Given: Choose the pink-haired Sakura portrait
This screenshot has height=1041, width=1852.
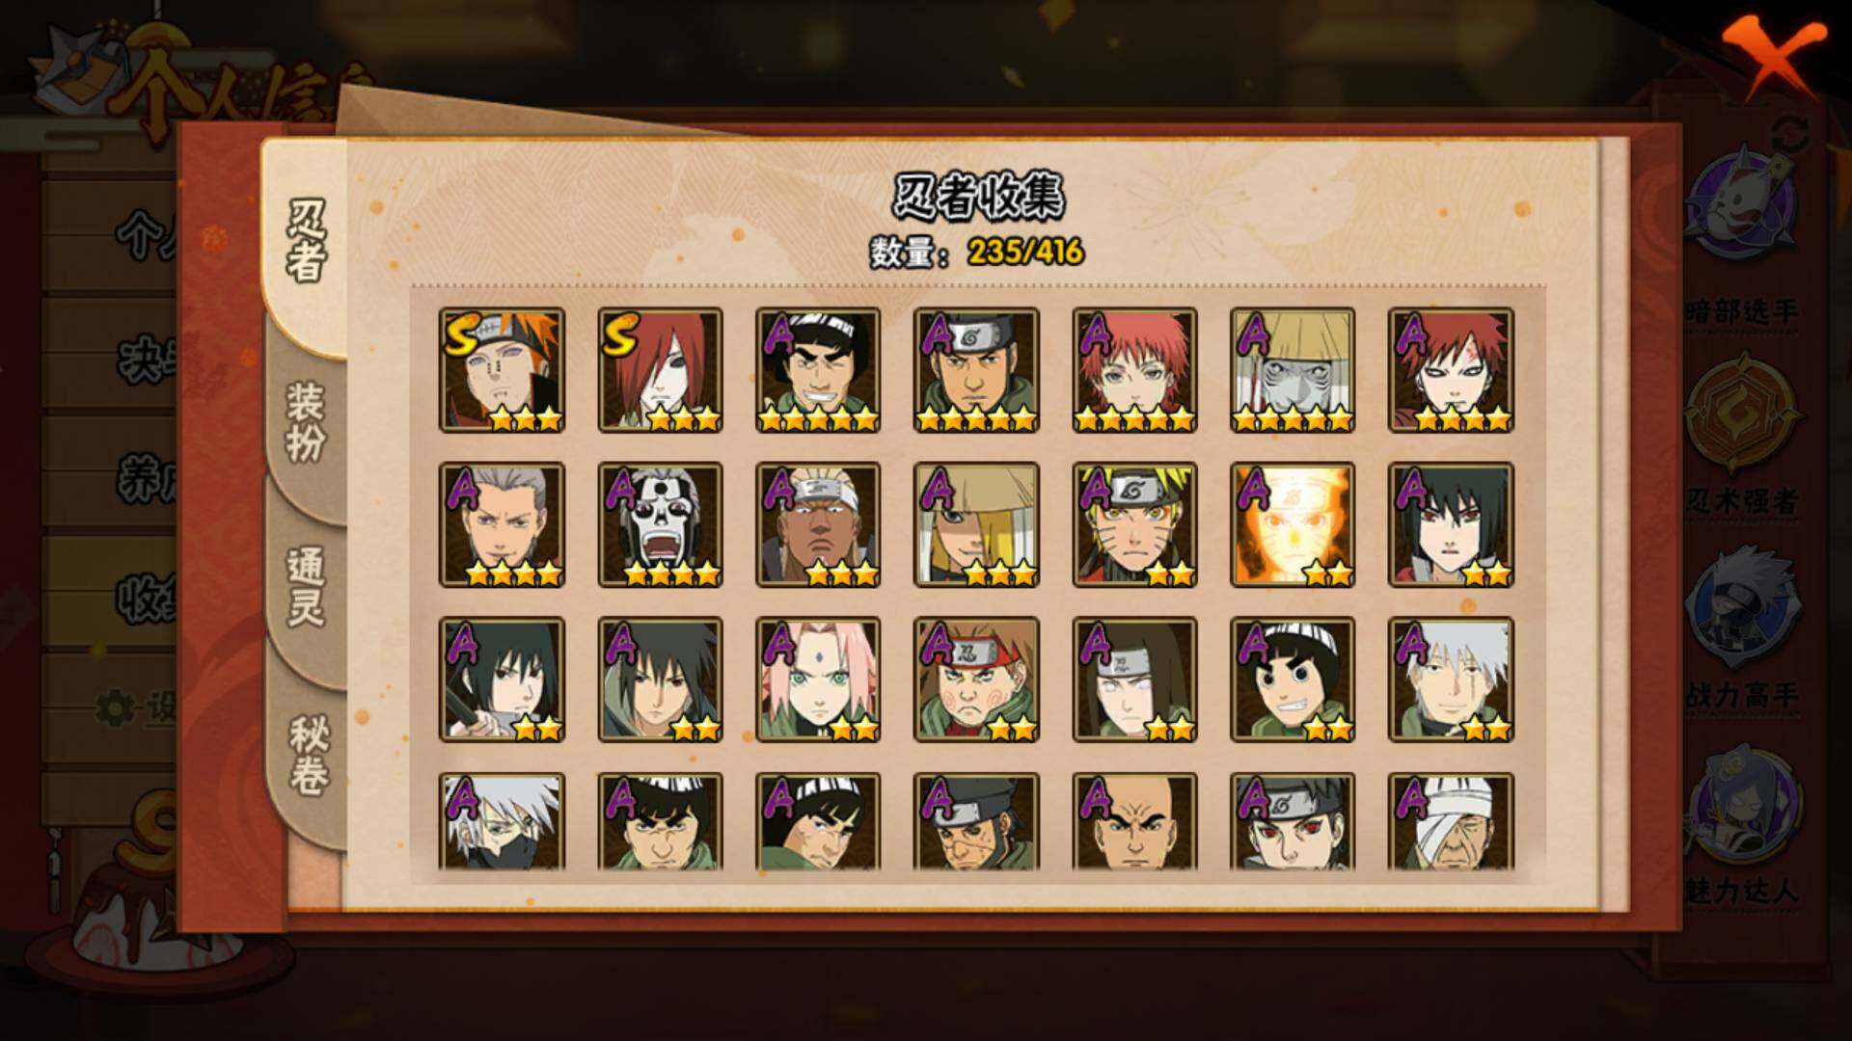Looking at the screenshot, I should pos(818,679).
